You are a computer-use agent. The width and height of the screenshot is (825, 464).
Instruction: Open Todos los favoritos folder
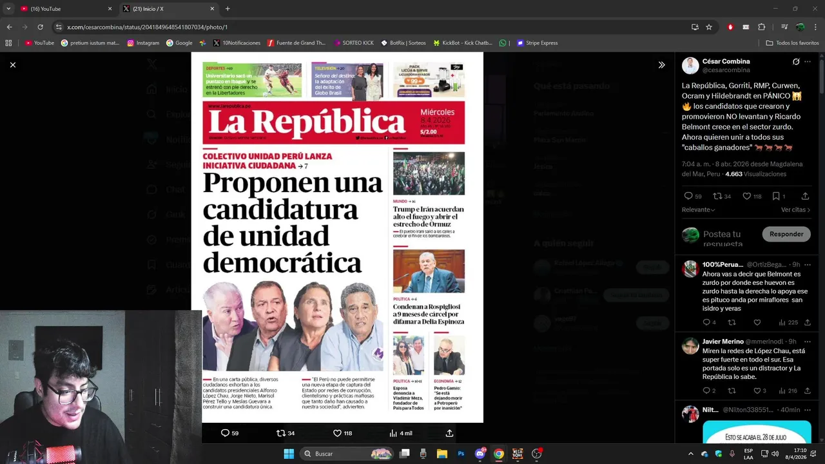tap(792, 43)
